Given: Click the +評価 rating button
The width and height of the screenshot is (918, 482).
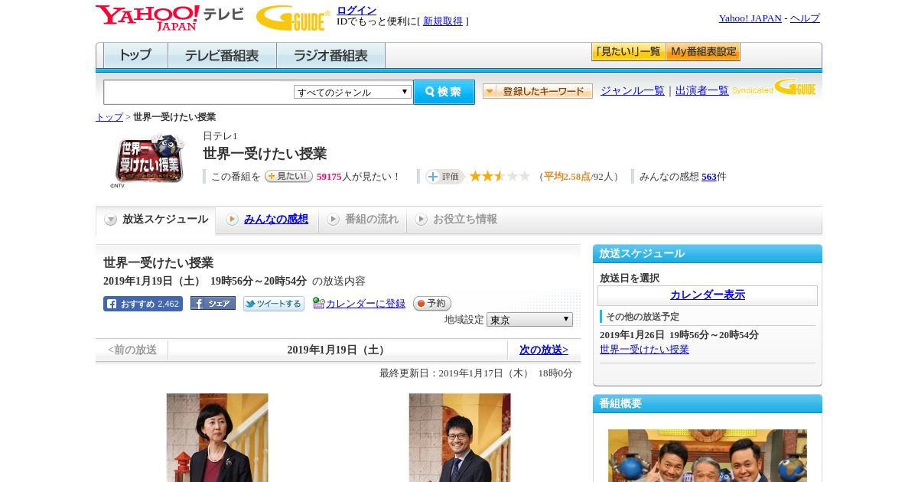Looking at the screenshot, I should pyautogui.click(x=444, y=177).
